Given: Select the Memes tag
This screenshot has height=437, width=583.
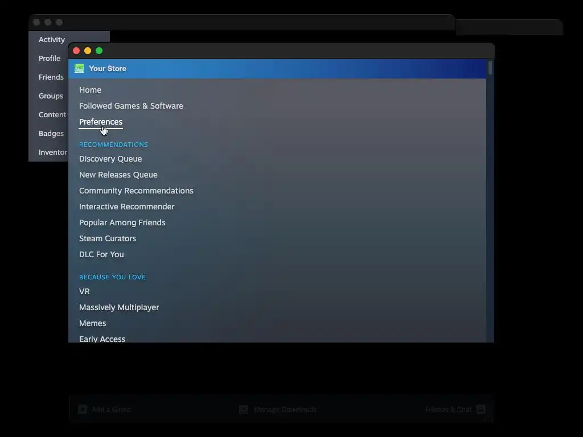Looking at the screenshot, I should pyautogui.click(x=93, y=323).
